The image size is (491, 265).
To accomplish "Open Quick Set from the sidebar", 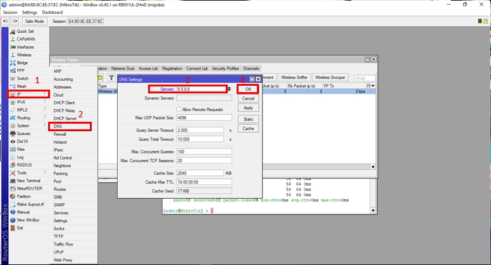I will 29,31.
